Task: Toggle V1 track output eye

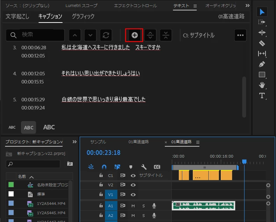Action: coord(133,194)
